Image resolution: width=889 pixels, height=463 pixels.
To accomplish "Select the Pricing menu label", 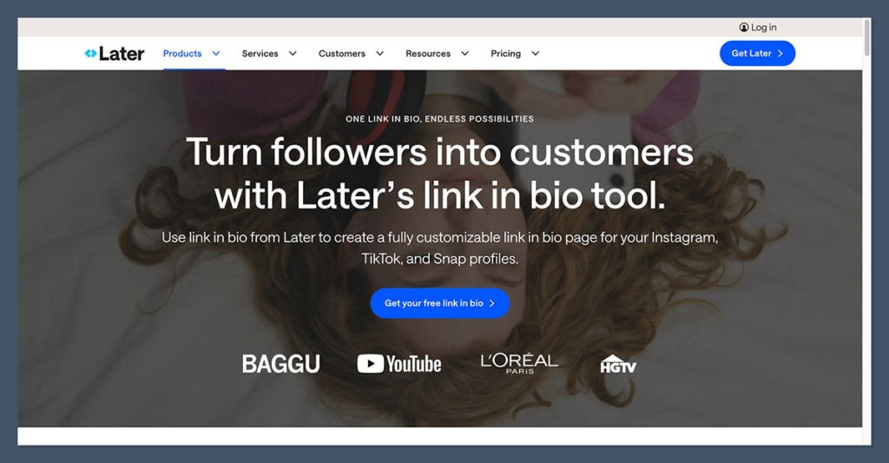I will [x=506, y=53].
